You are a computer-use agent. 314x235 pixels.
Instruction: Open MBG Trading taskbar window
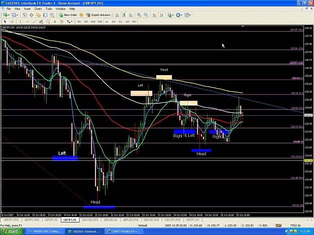(45, 231)
